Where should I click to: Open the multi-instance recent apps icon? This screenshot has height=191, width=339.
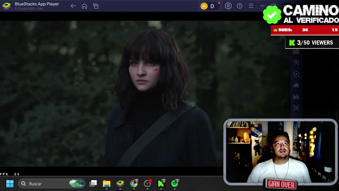pyautogui.click(x=96, y=6)
